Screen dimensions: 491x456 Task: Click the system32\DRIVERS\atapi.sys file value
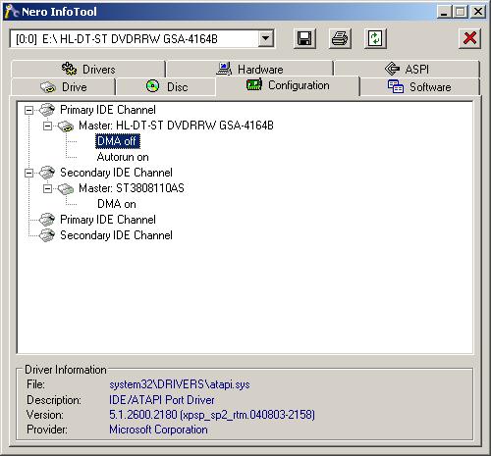coord(180,384)
